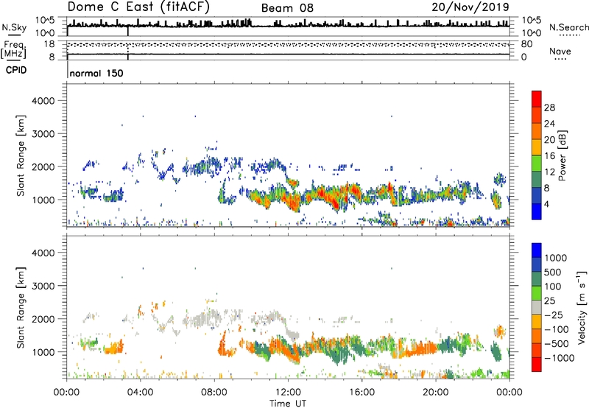This screenshot has width=589, height=408.
Task: Click the velocity scale color bar
Action: click(x=537, y=307)
